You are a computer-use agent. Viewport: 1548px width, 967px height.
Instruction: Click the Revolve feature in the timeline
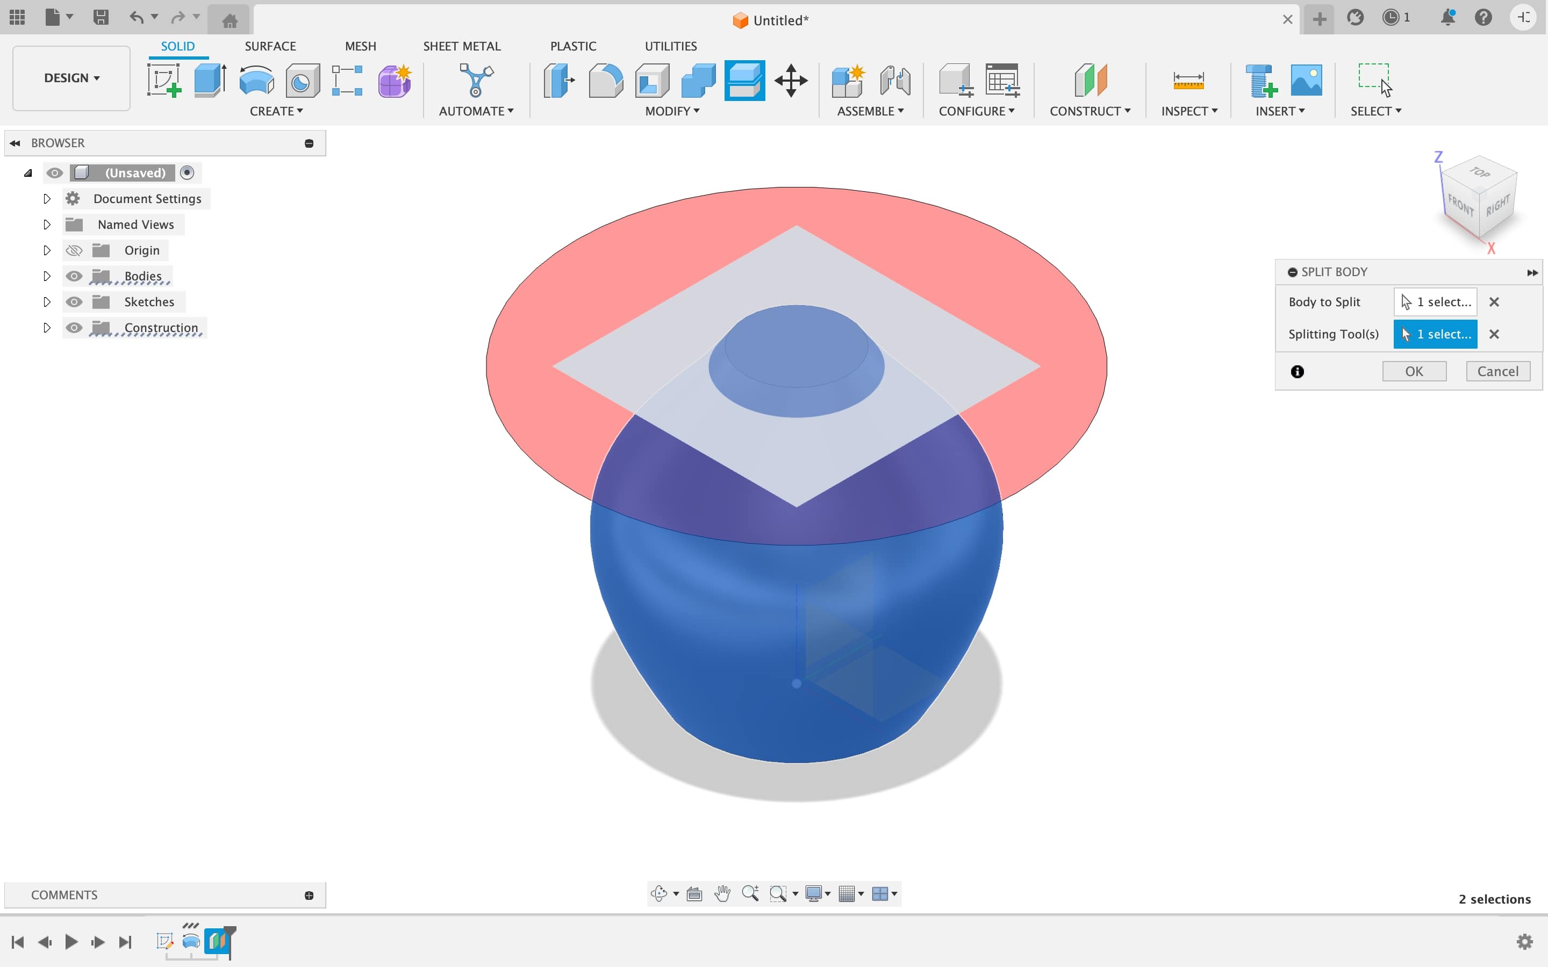click(191, 941)
